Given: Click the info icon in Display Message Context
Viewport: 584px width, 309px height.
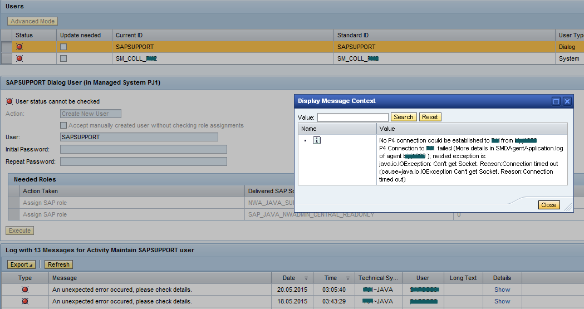Looking at the screenshot, I should (317, 140).
